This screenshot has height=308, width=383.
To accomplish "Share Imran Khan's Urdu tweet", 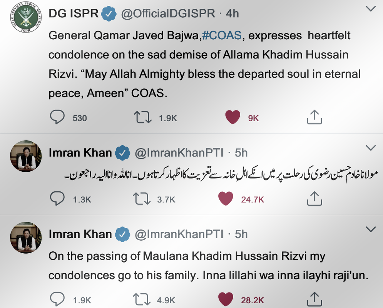I will [314, 199].
